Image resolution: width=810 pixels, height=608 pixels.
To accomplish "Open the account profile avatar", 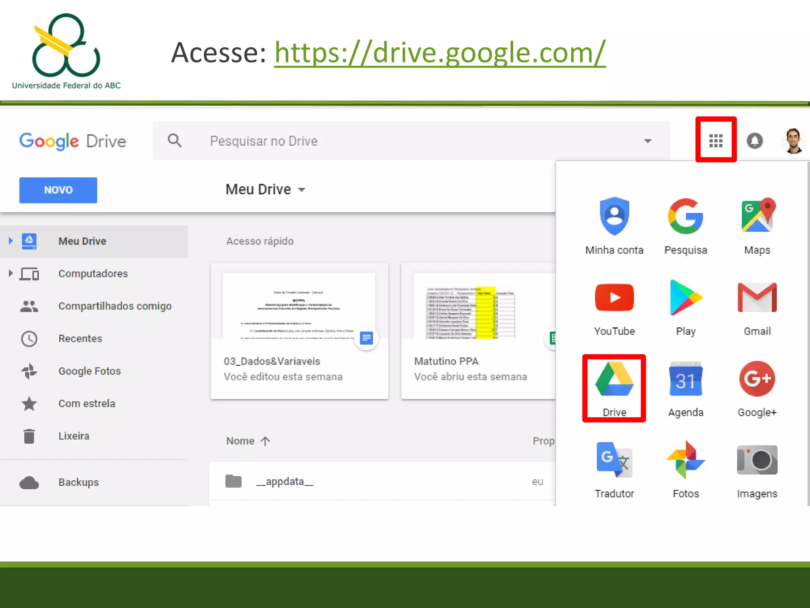I will 793,141.
